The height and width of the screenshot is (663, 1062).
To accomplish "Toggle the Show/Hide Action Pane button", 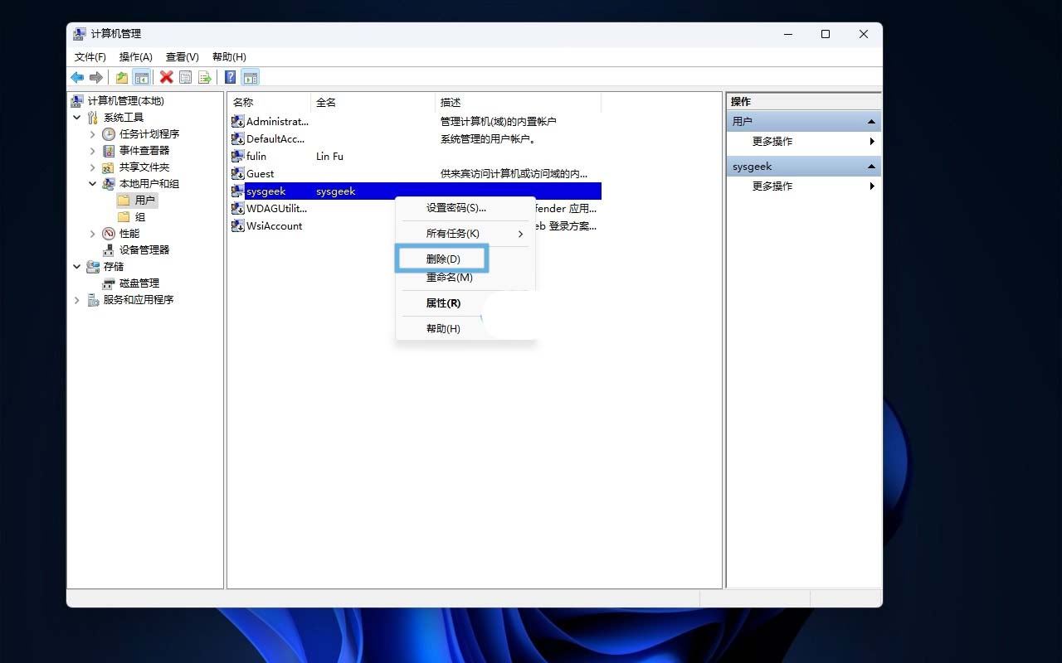I will 251,77.
